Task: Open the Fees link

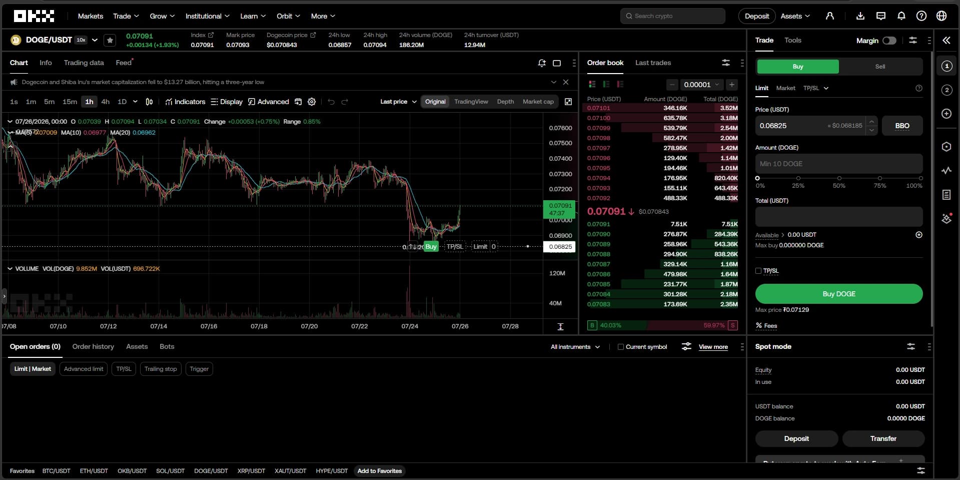Action: pyautogui.click(x=766, y=326)
